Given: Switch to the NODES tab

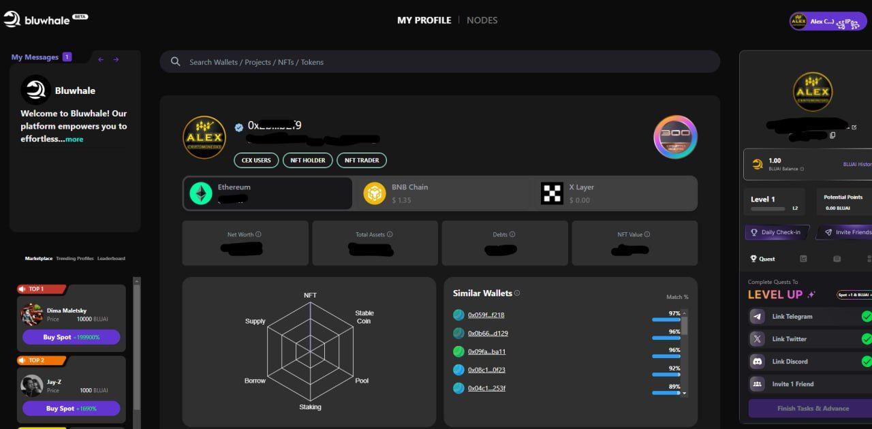Looking at the screenshot, I should [482, 20].
